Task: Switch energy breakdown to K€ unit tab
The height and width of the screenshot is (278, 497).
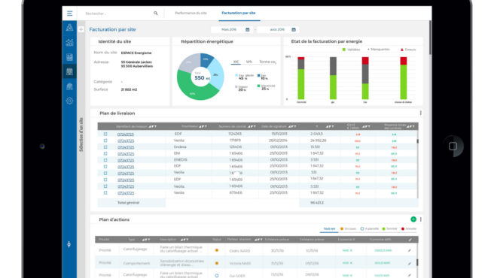Action: [x=236, y=62]
